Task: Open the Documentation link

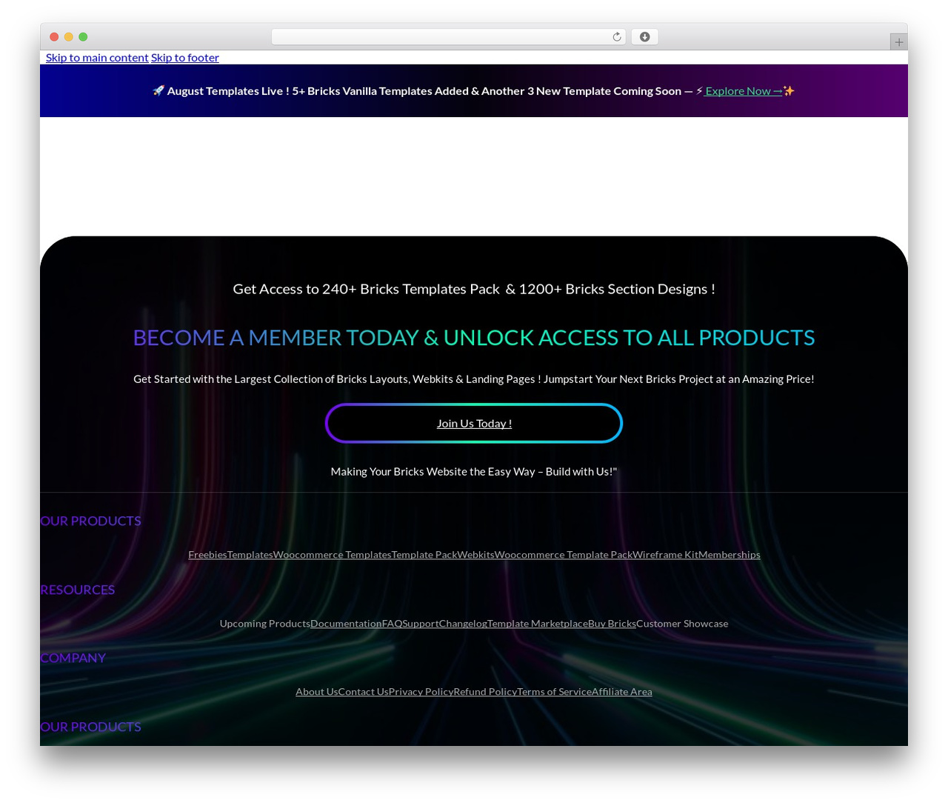Action: (x=346, y=624)
